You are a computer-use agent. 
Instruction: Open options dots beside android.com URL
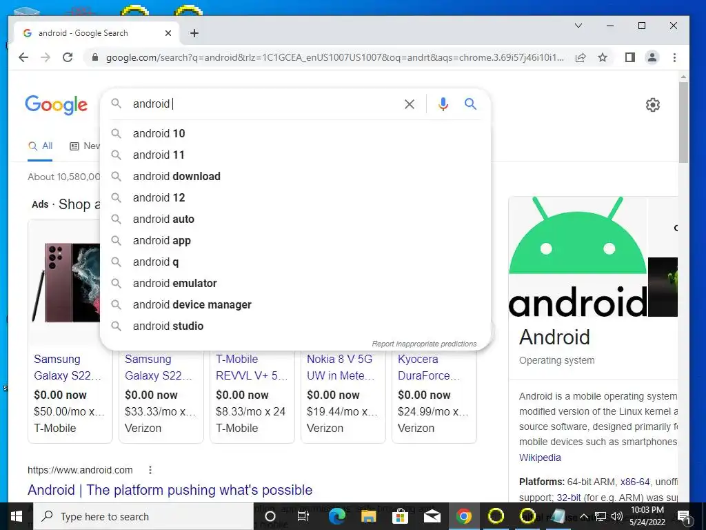click(150, 470)
